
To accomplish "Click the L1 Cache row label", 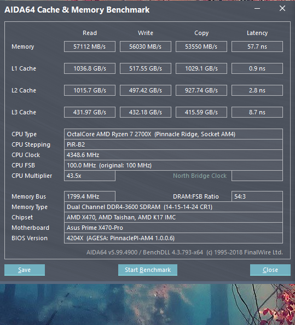I will click(24, 68).
